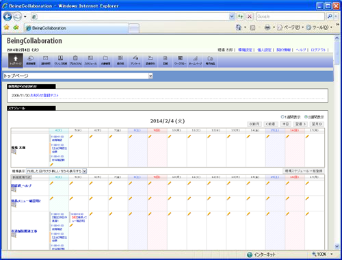Click the ≪前月 button
Image resolution: width=342 pixels, height=260 pixels.
click(x=254, y=124)
